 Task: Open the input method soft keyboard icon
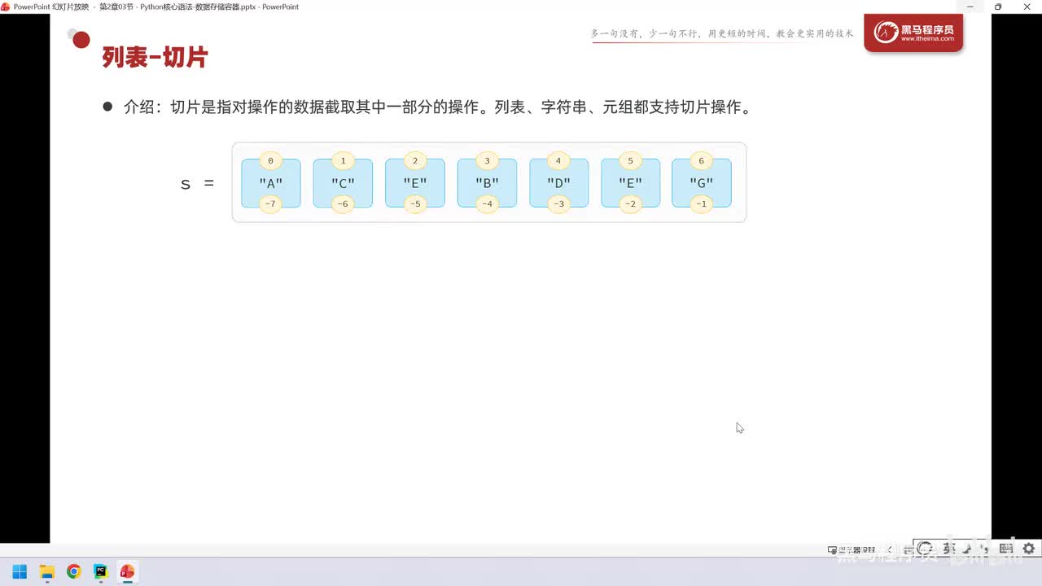(1006, 549)
